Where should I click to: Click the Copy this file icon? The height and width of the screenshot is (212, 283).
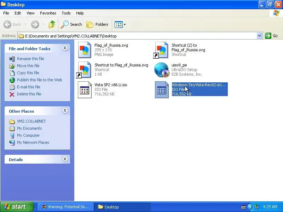(x=12, y=73)
